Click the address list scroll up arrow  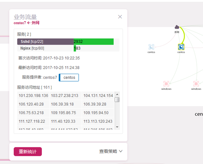(117, 94)
